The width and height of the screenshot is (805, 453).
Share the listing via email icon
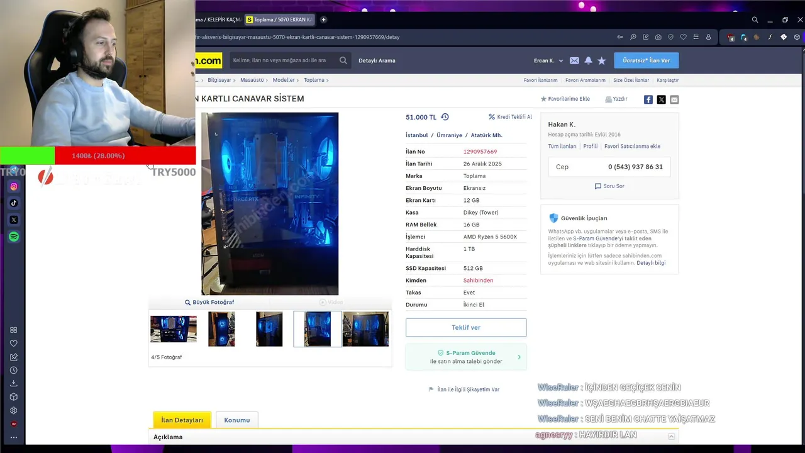pos(674,99)
